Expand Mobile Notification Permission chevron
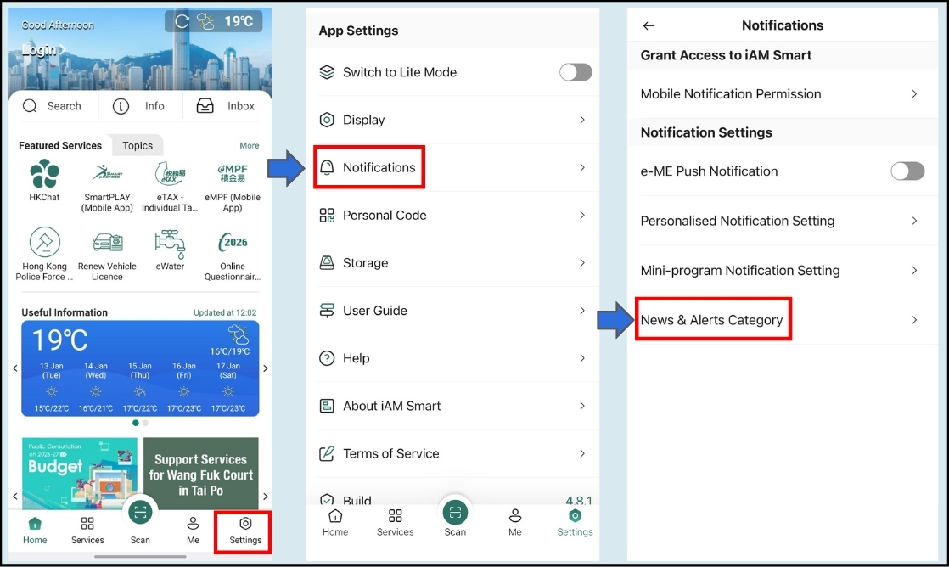Viewport: 949px width, 567px height. [913, 94]
